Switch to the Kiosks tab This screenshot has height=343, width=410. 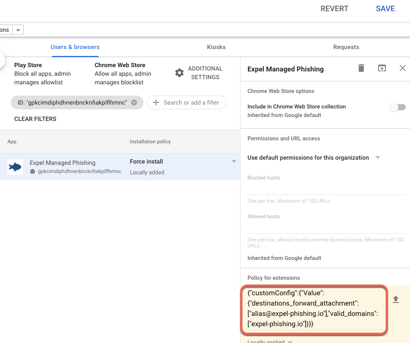[216, 47]
